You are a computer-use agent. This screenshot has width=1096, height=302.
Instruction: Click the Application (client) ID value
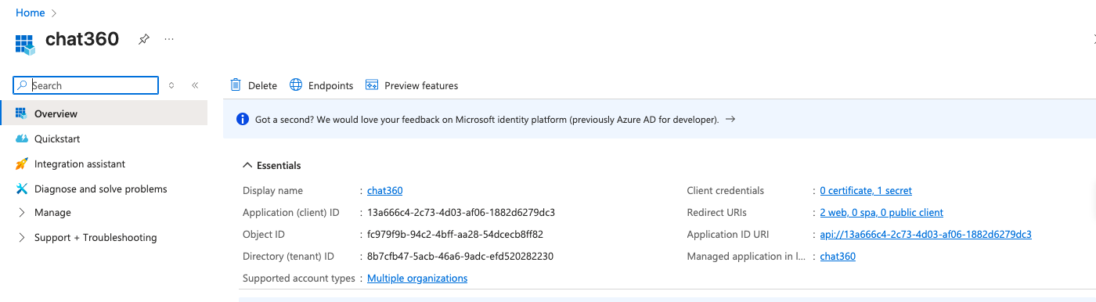[x=461, y=213]
